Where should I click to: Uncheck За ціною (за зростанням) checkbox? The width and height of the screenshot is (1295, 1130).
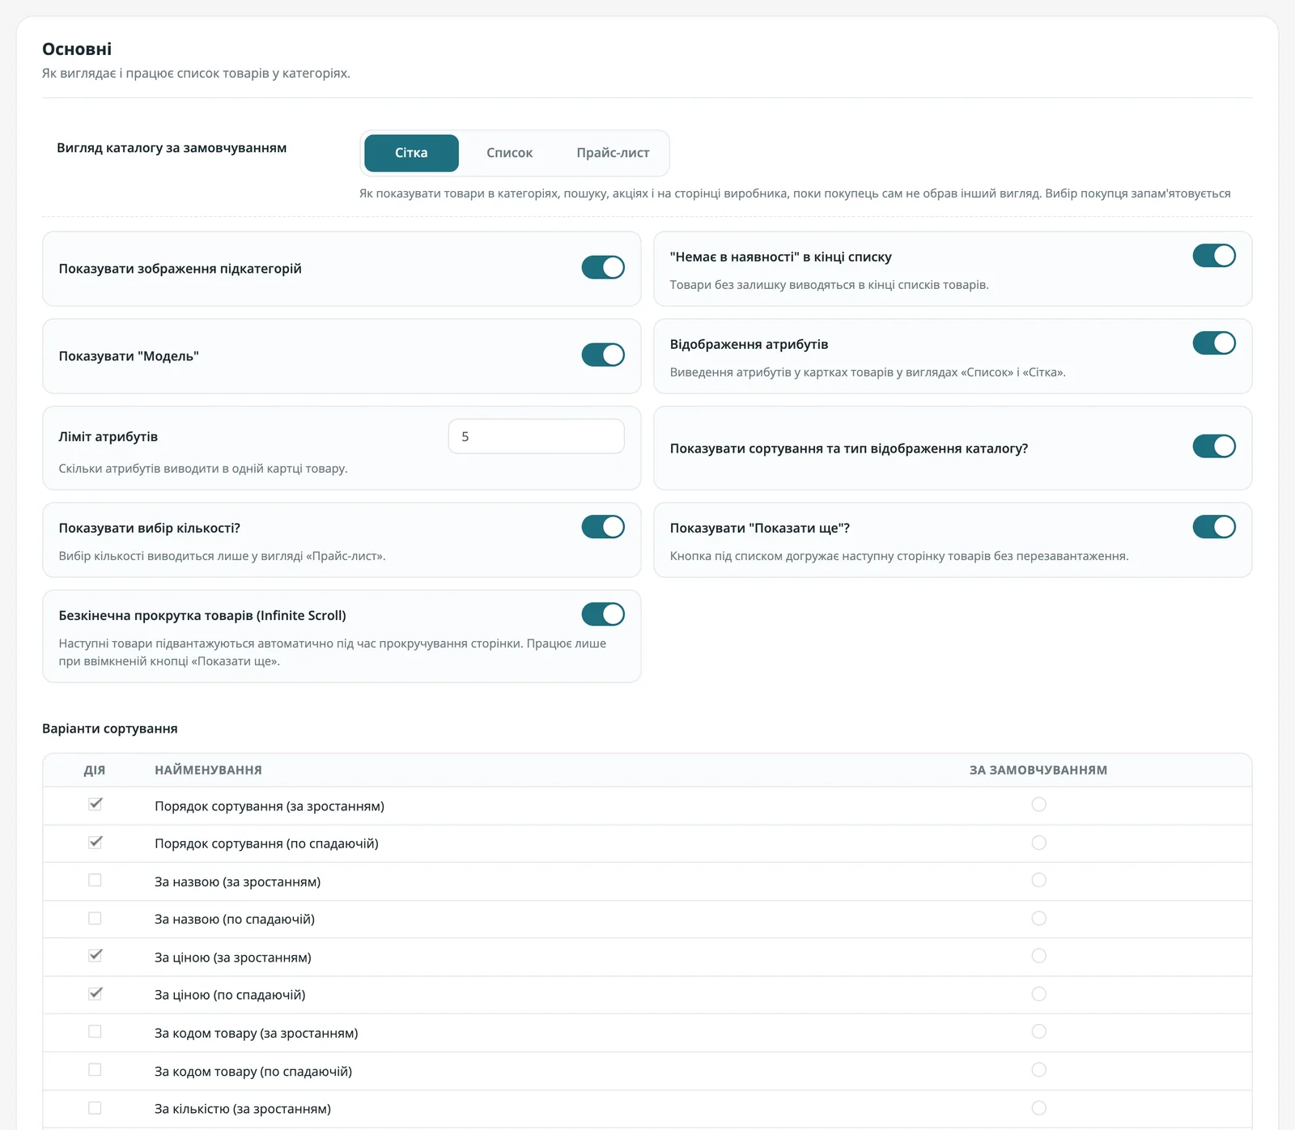(x=95, y=956)
